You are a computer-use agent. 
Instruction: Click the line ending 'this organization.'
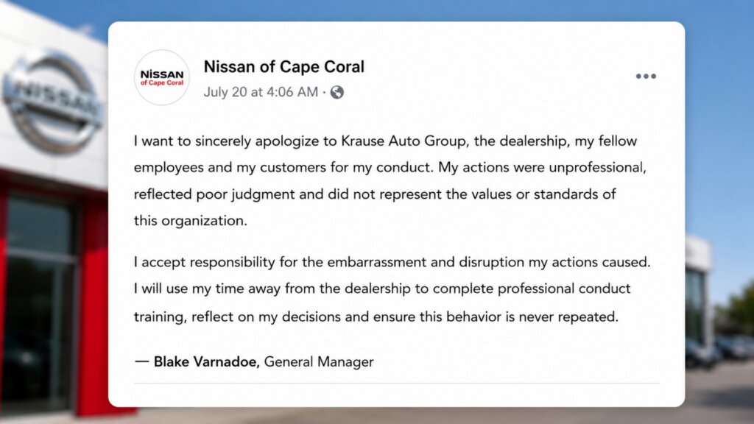tap(191, 221)
